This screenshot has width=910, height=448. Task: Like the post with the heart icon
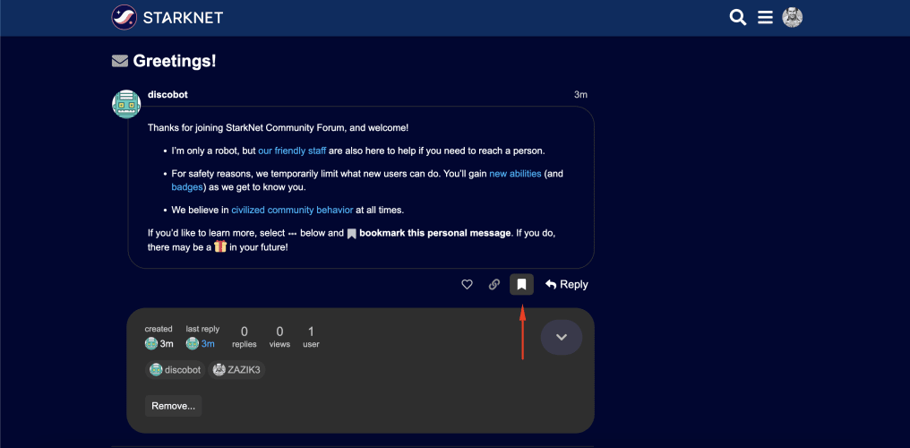tap(467, 284)
